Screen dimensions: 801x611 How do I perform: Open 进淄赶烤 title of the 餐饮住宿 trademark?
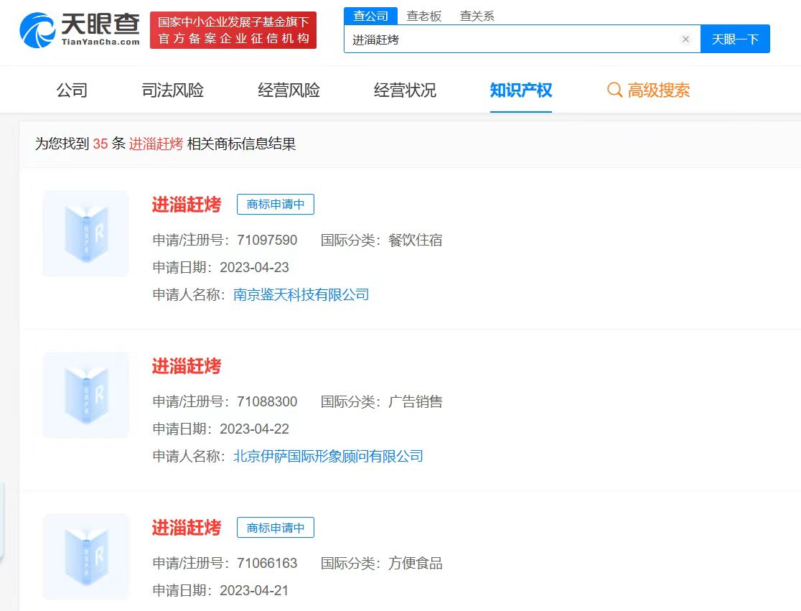187,205
